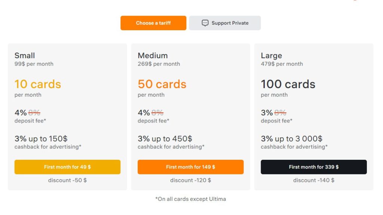Image resolution: width=383 pixels, height=215 pixels.
Task: Select Large plan: First month for 339 $
Action: pyautogui.click(x=313, y=167)
